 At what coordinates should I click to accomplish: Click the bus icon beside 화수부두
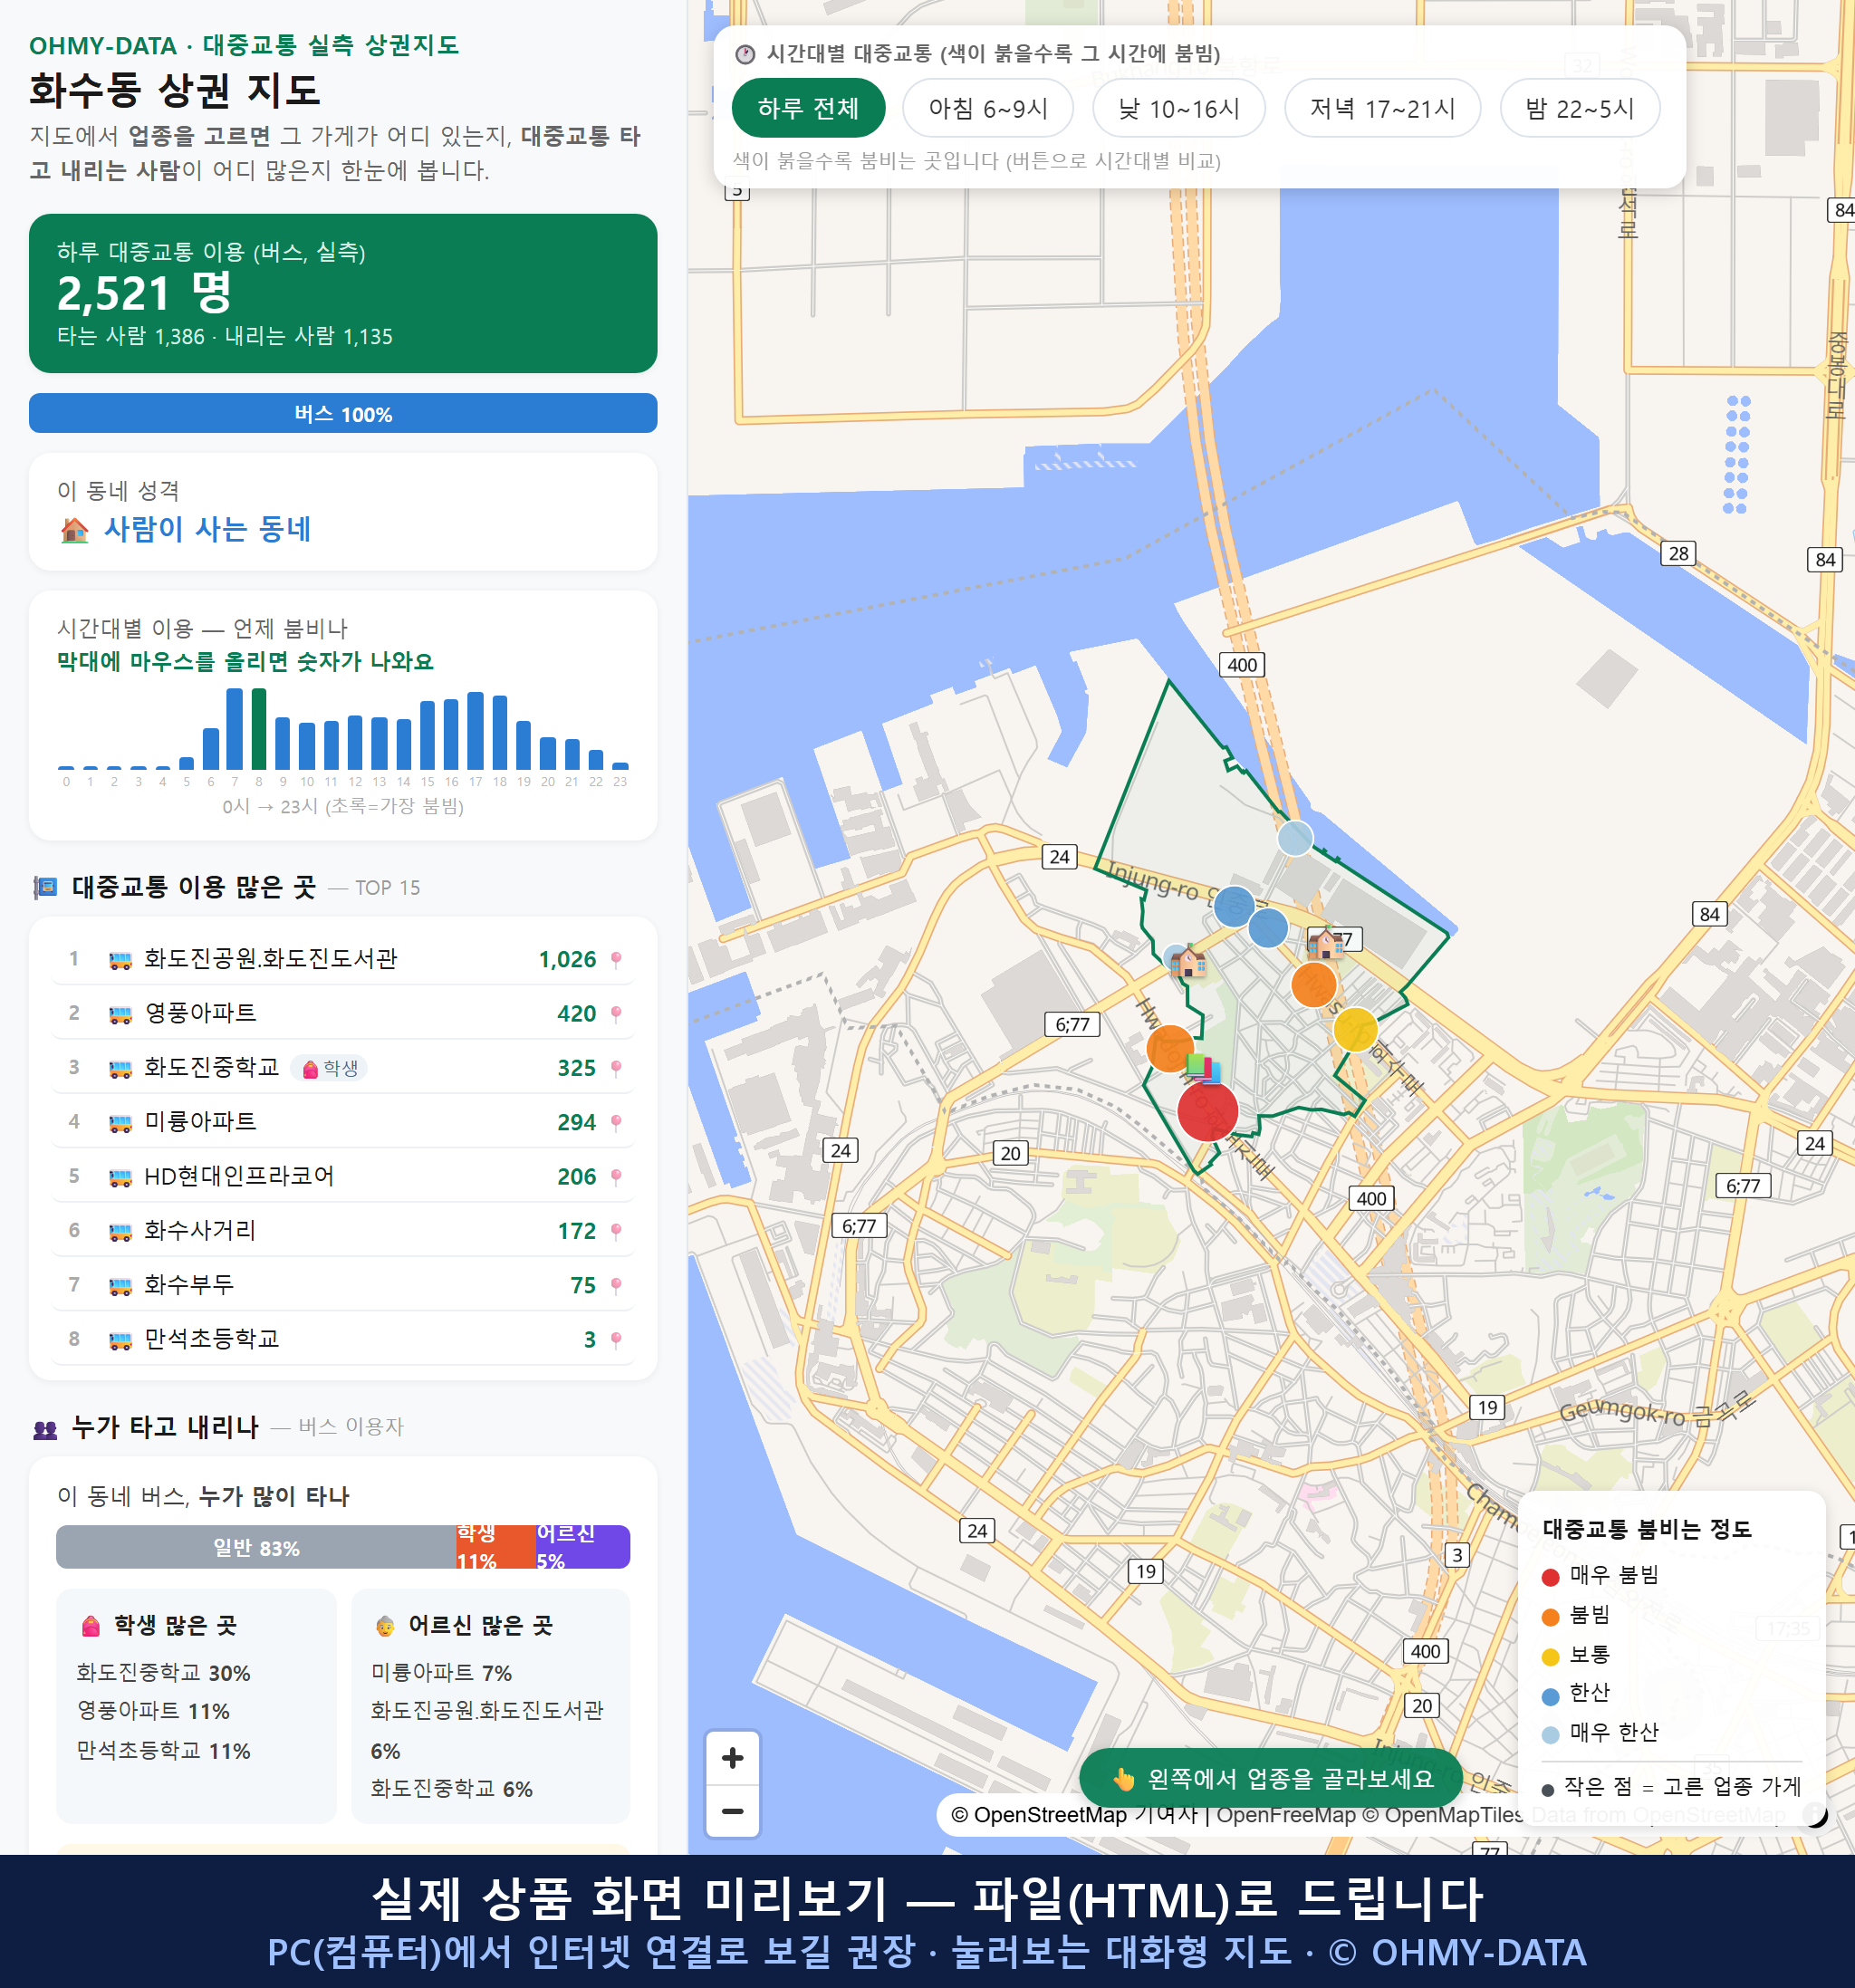(x=120, y=1285)
